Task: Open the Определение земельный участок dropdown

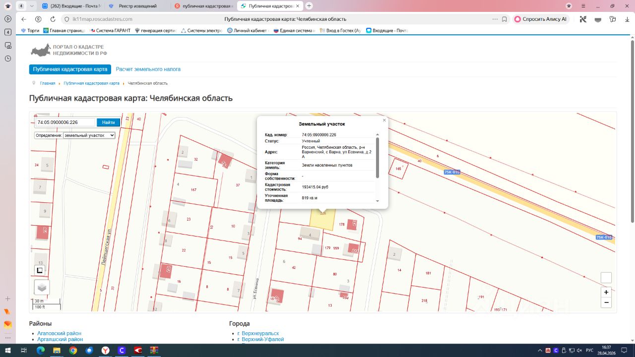Action: point(75,135)
